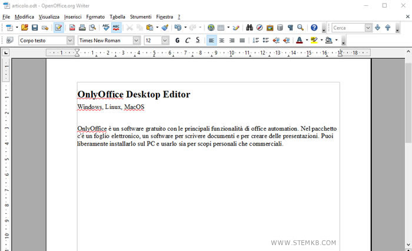
Task: Open the Finestra menu
Action: click(164, 17)
